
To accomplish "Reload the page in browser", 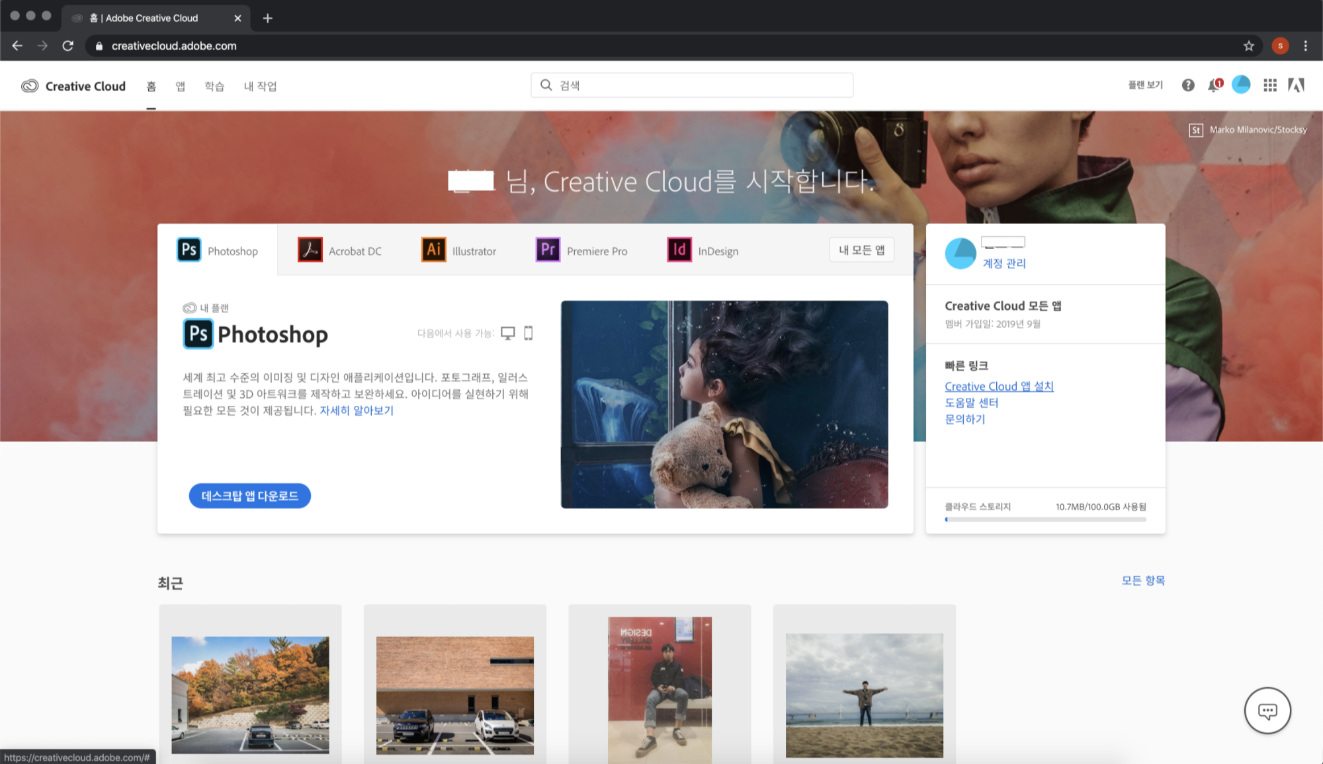I will click(x=67, y=46).
